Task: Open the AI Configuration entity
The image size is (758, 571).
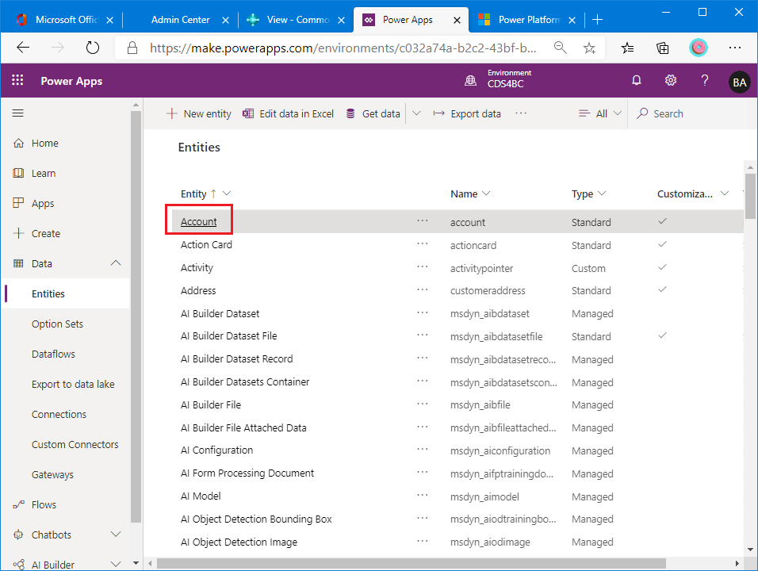Action: (x=216, y=450)
